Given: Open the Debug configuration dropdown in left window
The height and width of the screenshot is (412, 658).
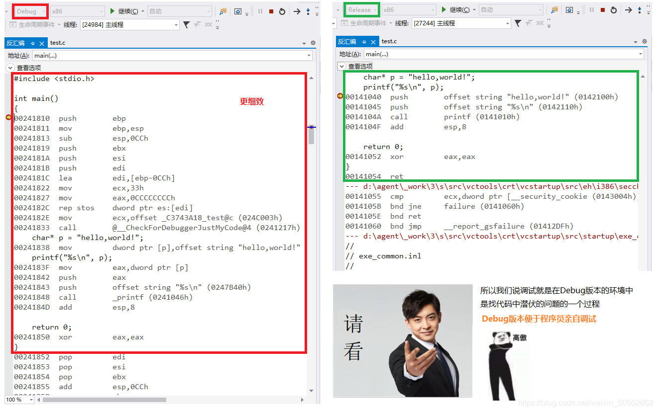Looking at the screenshot, I should tap(30, 11).
